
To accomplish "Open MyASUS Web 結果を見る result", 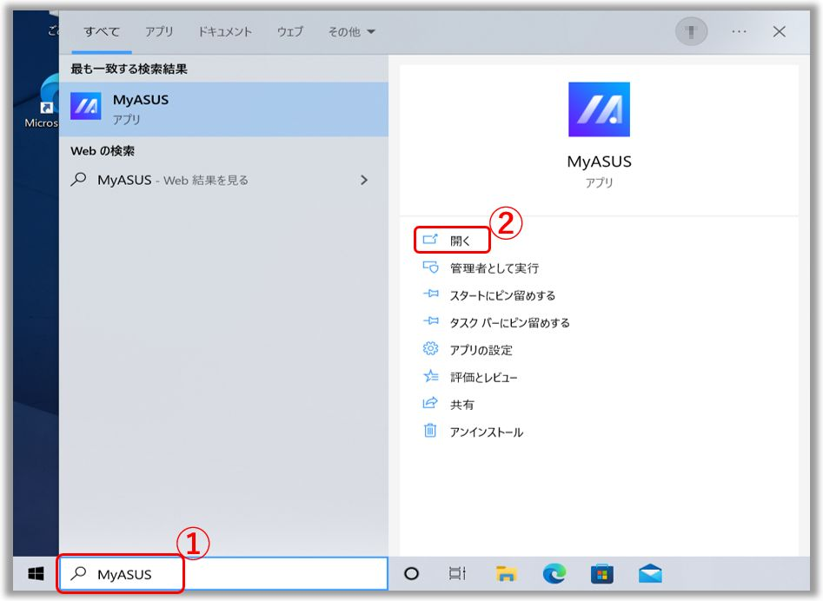I will pos(223,181).
